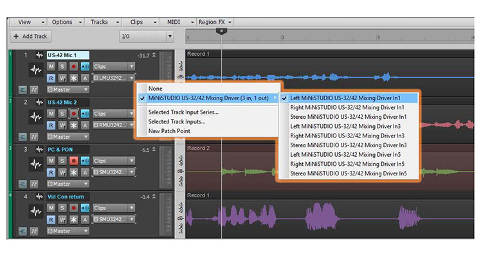
Task: Toggle read automation on US-42 Mic 2
Action: coord(51,125)
